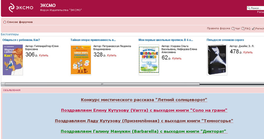Click the EKSMO logo in the header
The image size is (264, 139).
21,8
